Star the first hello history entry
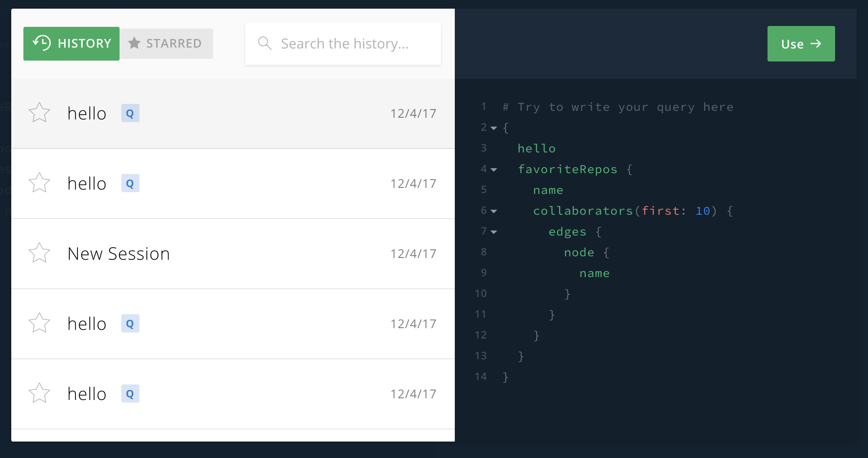 pyautogui.click(x=39, y=113)
